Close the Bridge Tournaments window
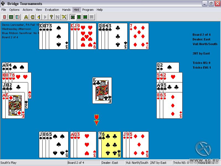This screenshot has height=166, width=221. [x=217, y=4]
